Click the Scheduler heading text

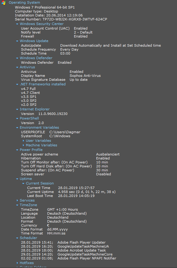[x=28, y=238]
